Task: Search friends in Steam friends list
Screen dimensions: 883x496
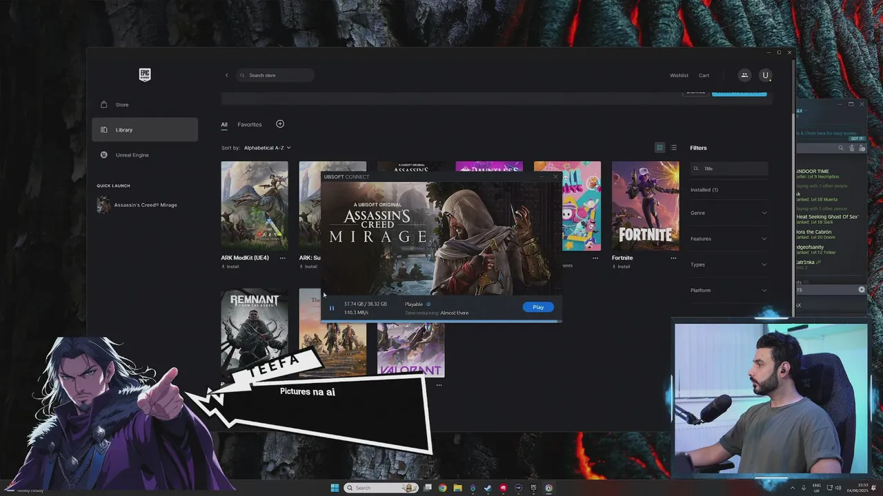Action: tap(840, 148)
